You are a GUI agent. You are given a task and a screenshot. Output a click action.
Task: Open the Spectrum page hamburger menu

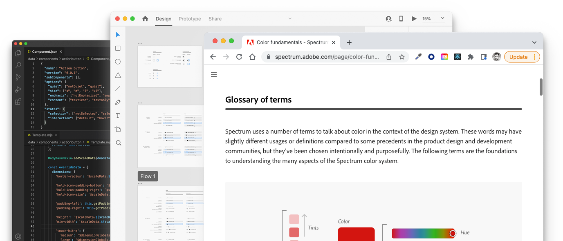click(x=213, y=74)
